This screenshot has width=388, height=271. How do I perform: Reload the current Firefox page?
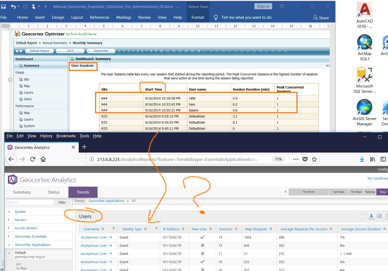click(x=33, y=159)
